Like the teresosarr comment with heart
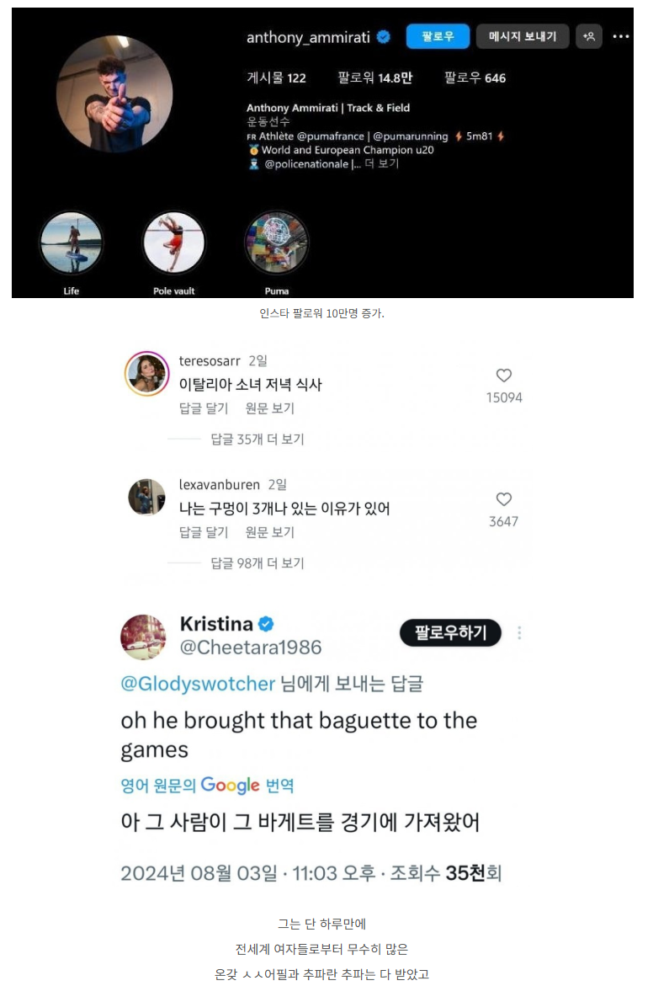Screen dimensions: 669x986 pyautogui.click(x=504, y=376)
